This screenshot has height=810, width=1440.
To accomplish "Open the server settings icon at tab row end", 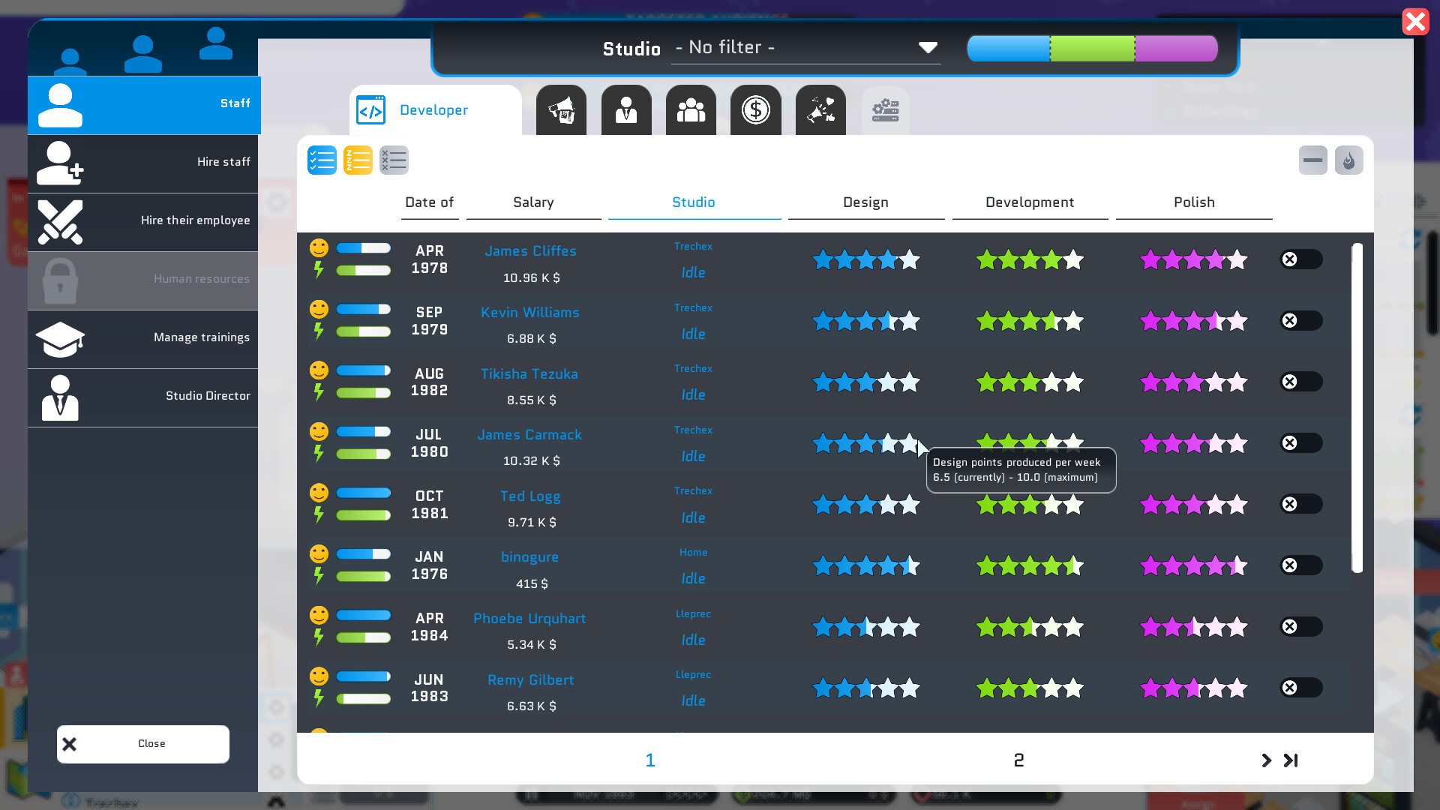I will click(x=885, y=109).
